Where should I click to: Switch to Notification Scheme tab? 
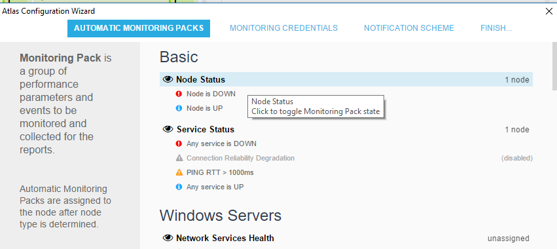(x=409, y=28)
